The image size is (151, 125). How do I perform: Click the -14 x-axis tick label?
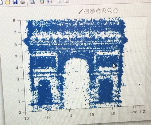[x=69, y=116]
